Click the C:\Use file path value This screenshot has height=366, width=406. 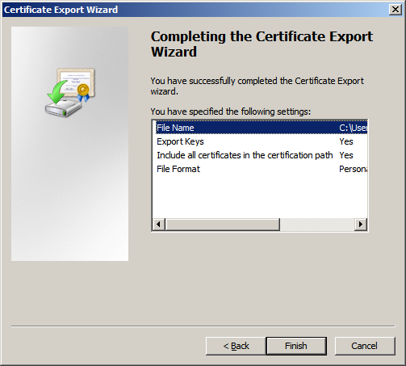(x=353, y=128)
